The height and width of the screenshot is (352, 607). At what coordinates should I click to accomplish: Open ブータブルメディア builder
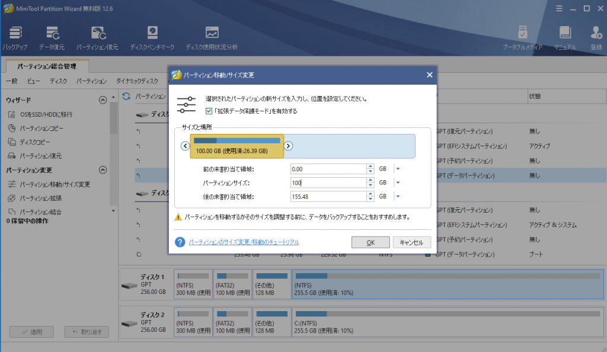[522, 38]
